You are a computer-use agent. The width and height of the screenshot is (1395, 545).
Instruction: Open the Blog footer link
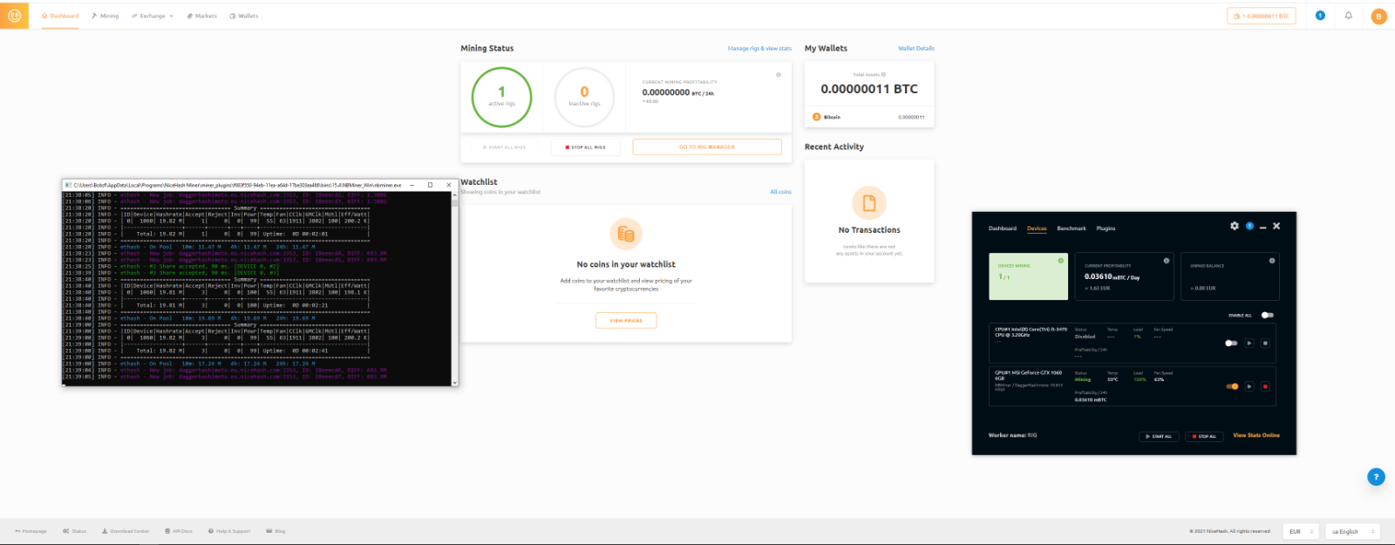276,531
